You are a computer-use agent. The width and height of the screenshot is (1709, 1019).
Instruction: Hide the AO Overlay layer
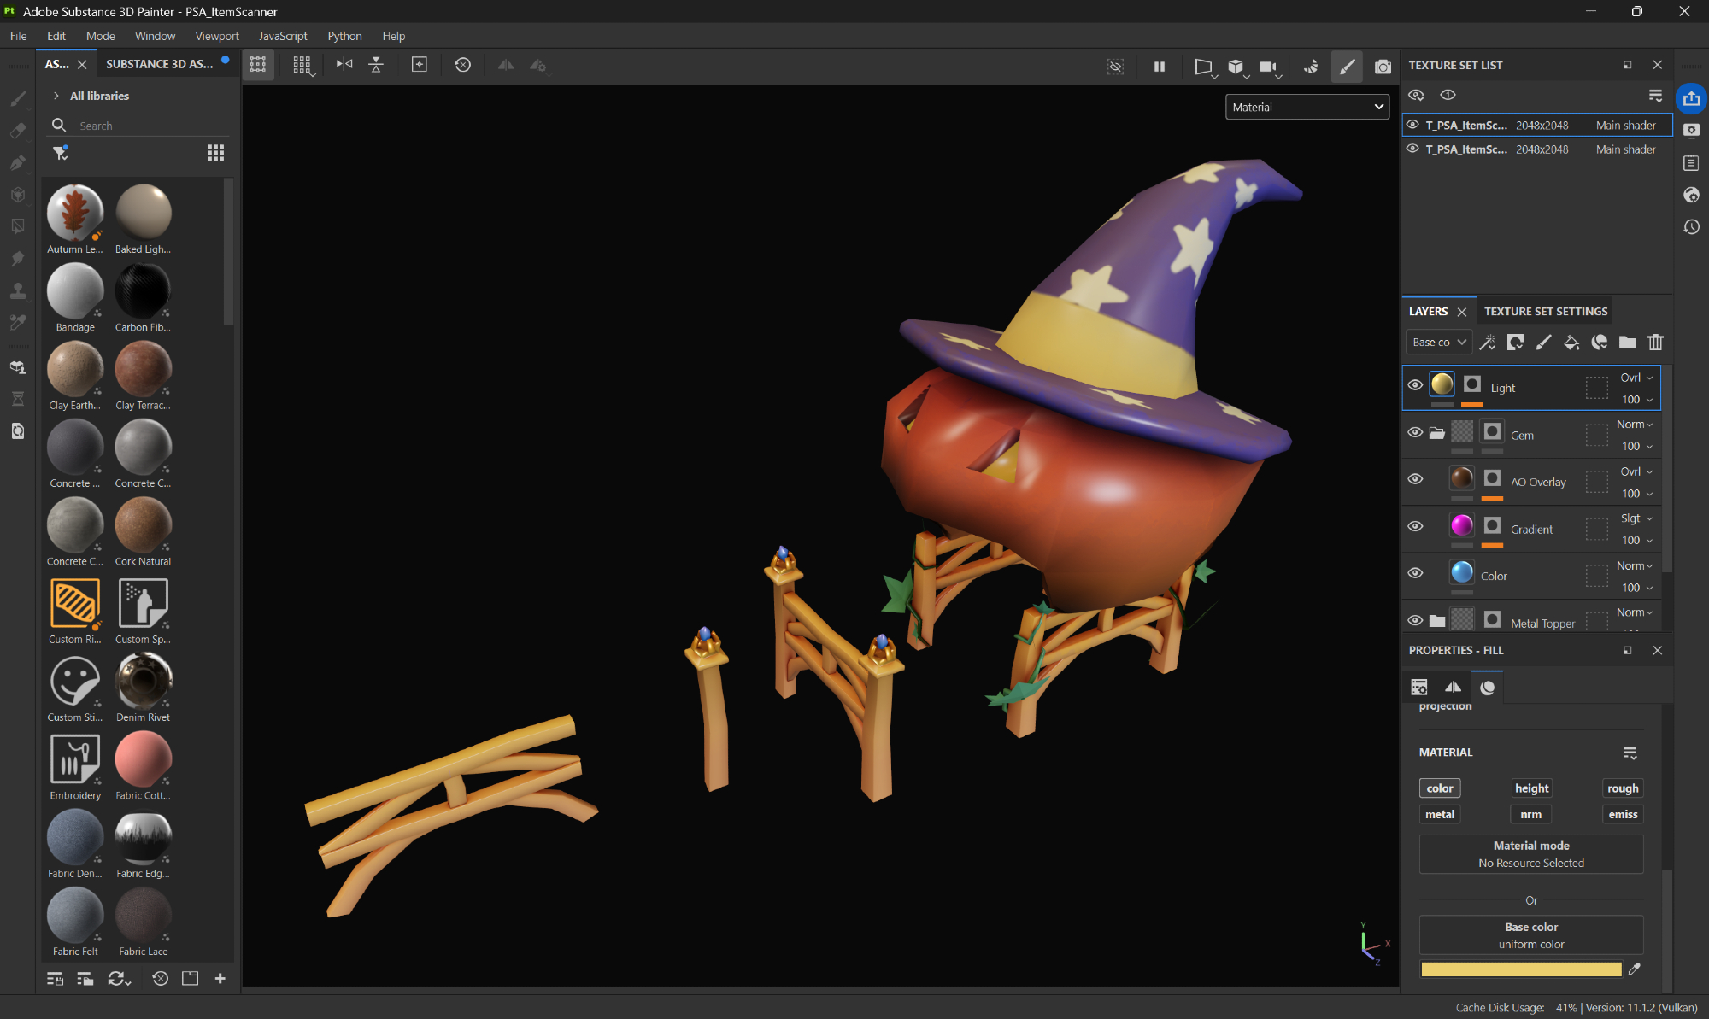[1415, 479]
